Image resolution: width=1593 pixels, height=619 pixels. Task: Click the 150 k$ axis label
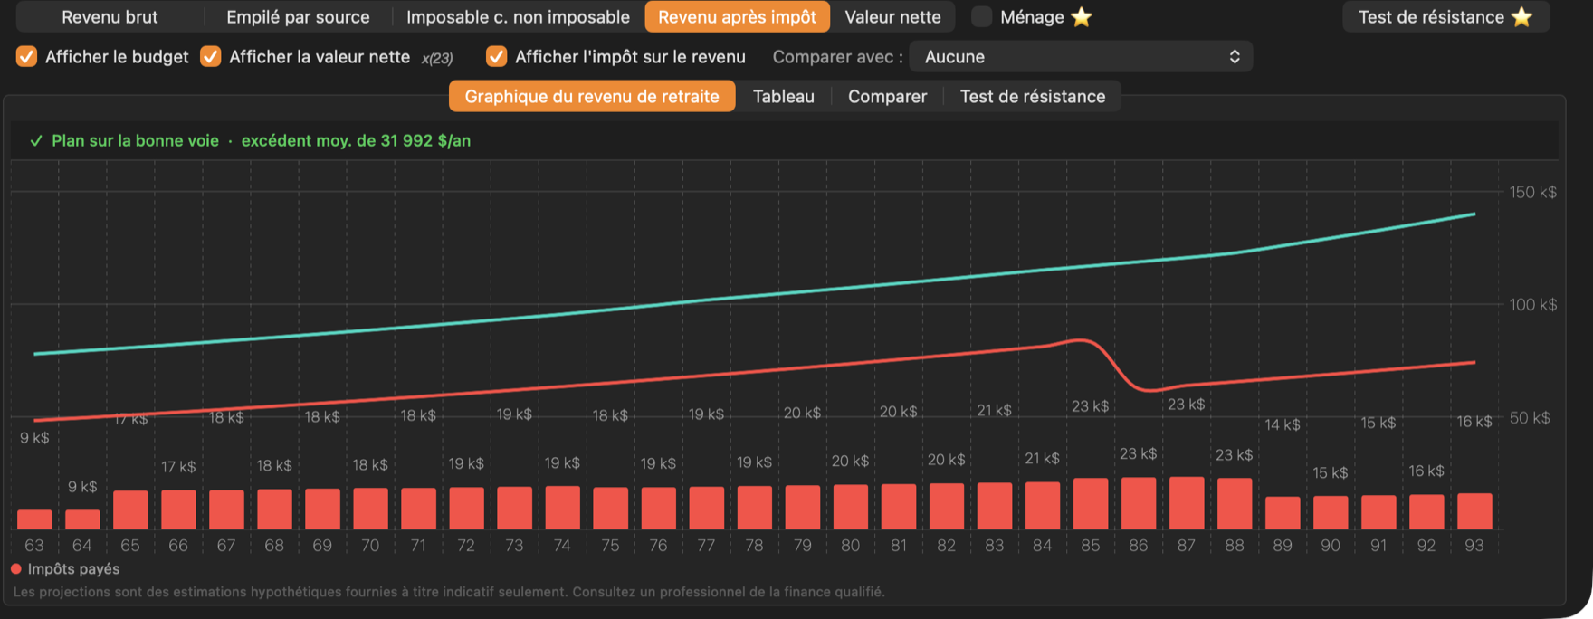1533,193
